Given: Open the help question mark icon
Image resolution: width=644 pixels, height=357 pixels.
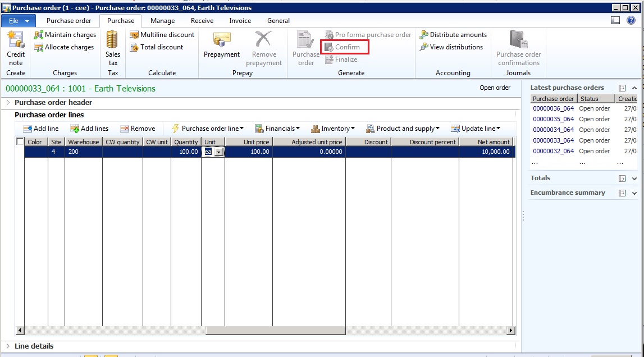Looking at the screenshot, I should point(631,21).
